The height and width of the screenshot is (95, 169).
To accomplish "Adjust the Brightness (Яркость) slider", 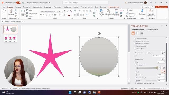I will coord(151,80).
